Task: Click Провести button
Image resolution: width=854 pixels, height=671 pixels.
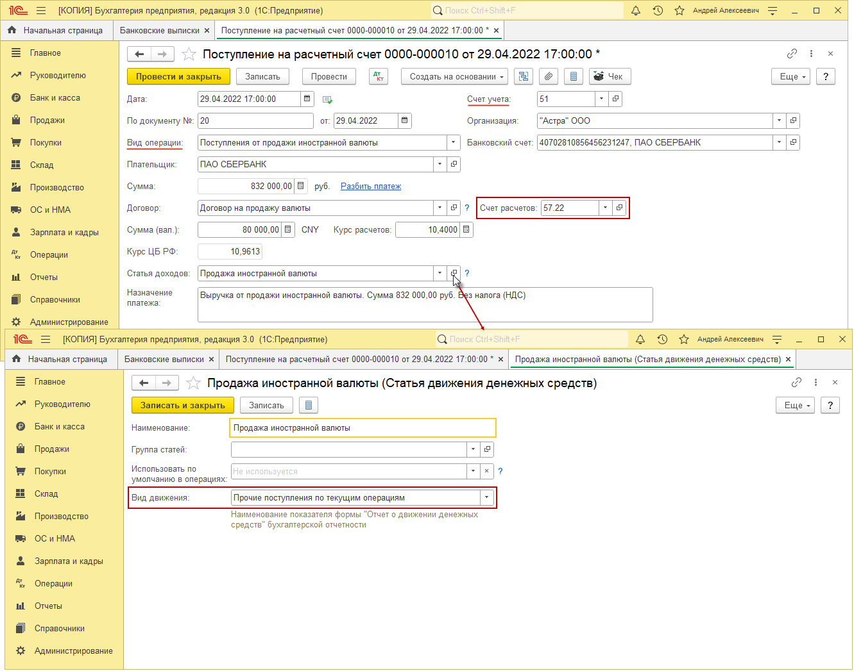Action: tap(329, 76)
